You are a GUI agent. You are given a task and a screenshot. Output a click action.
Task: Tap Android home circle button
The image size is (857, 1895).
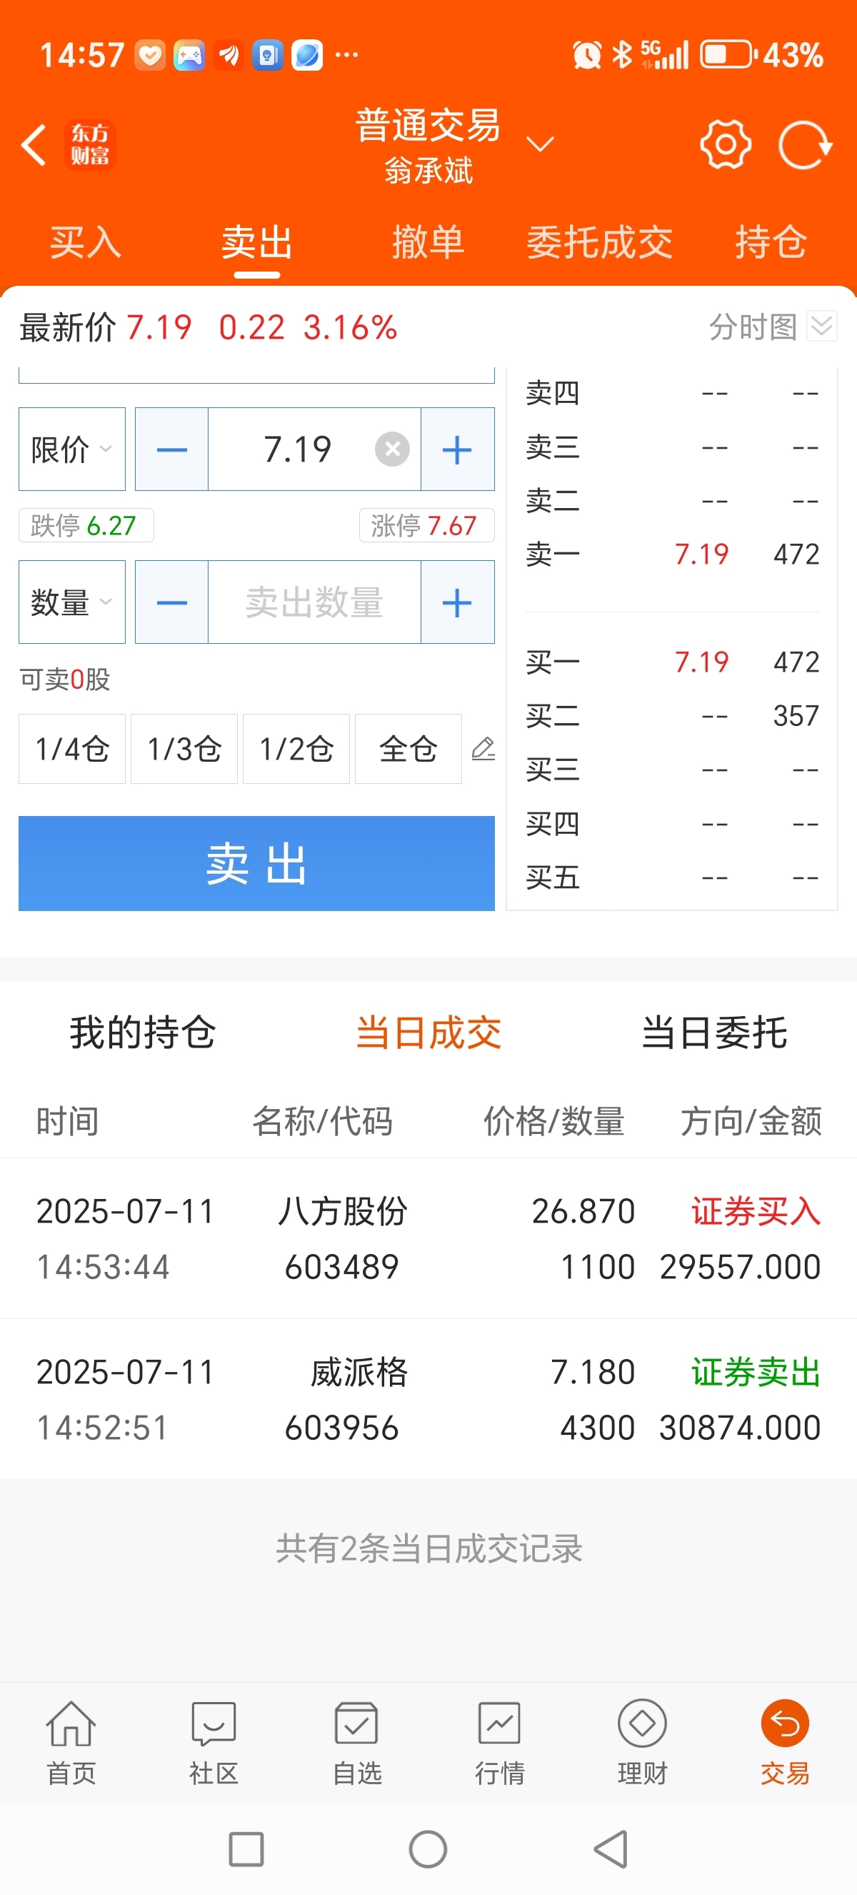(428, 1849)
